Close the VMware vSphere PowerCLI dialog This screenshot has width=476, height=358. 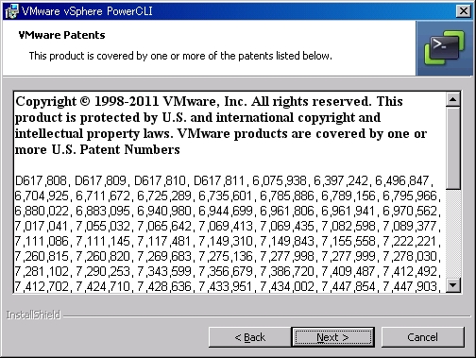click(x=464, y=11)
